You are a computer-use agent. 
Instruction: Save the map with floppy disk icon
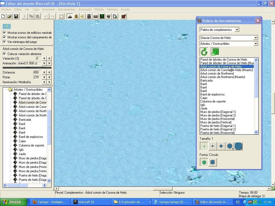click(16, 16)
